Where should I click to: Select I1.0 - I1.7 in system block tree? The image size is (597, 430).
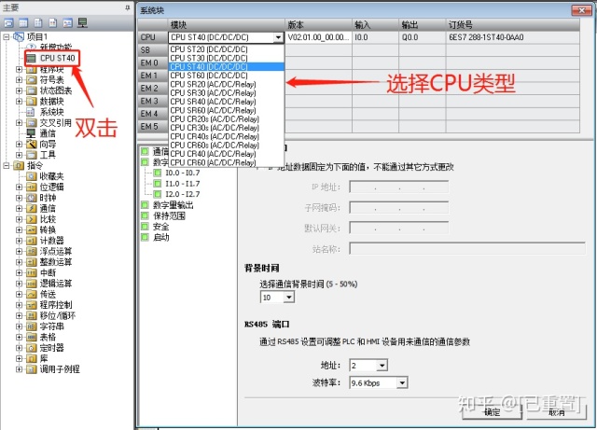point(183,184)
